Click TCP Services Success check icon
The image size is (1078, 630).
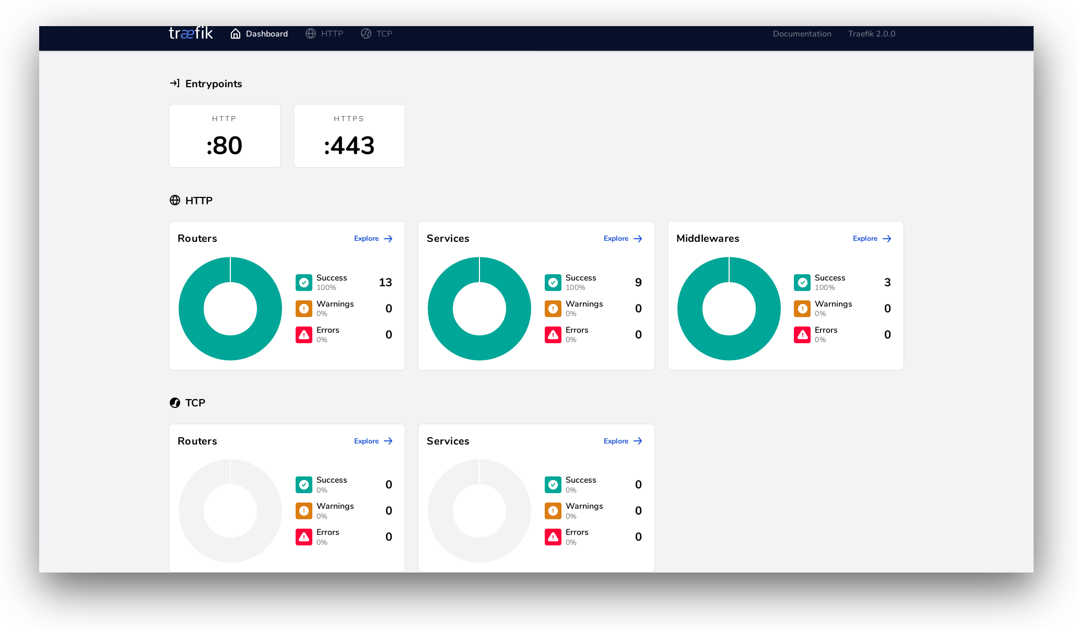point(553,485)
